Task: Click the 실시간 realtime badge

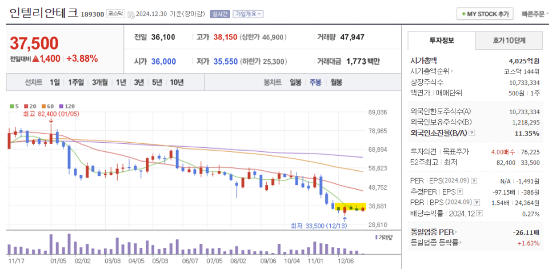Action: point(219,14)
